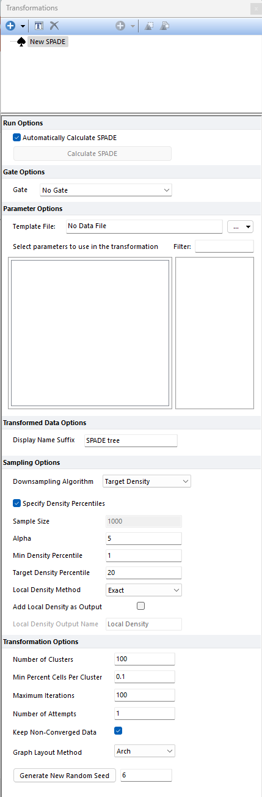The height and width of the screenshot is (797, 262).
Task: Click the Rename transformation toolbar icon
Action: coord(39,26)
